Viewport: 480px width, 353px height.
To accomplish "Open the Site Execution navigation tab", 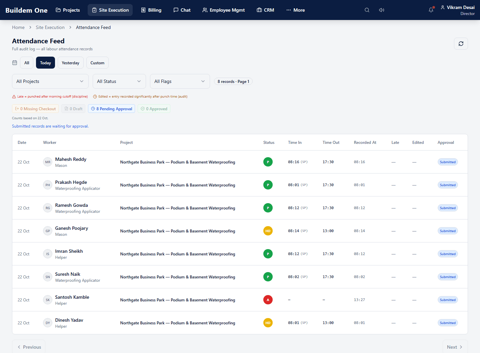I will (x=110, y=10).
